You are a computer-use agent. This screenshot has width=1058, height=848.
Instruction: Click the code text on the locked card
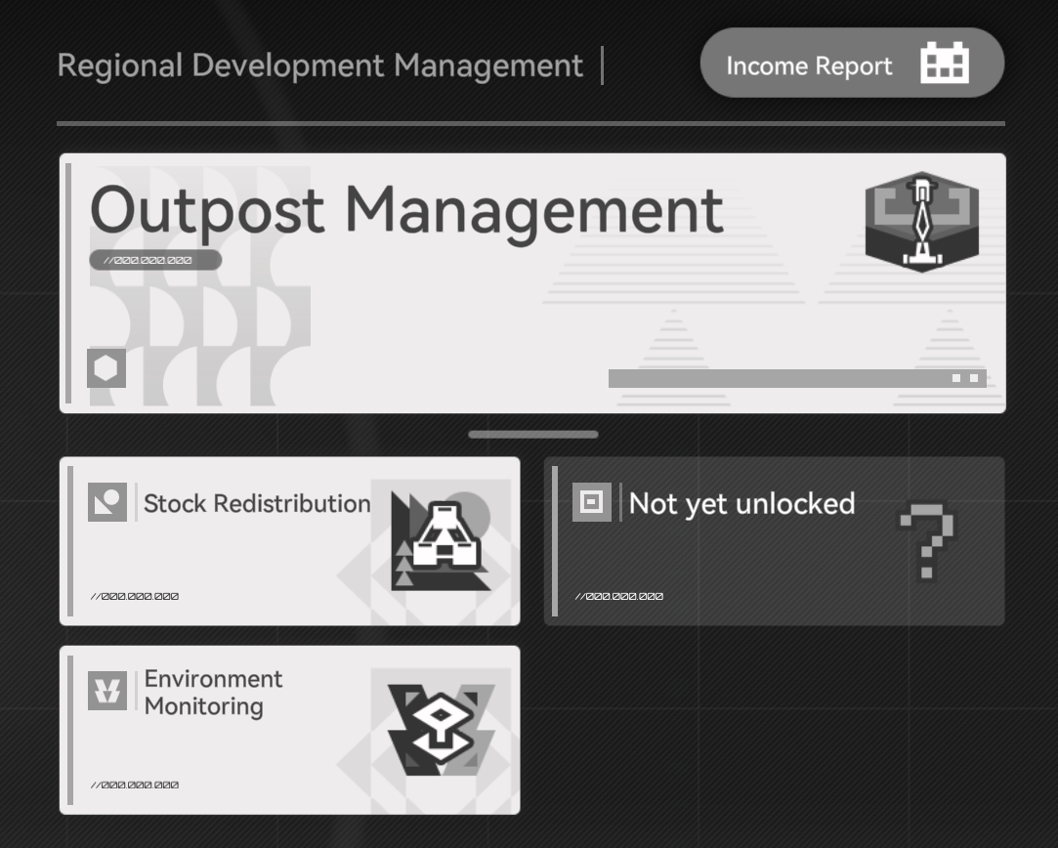(619, 596)
